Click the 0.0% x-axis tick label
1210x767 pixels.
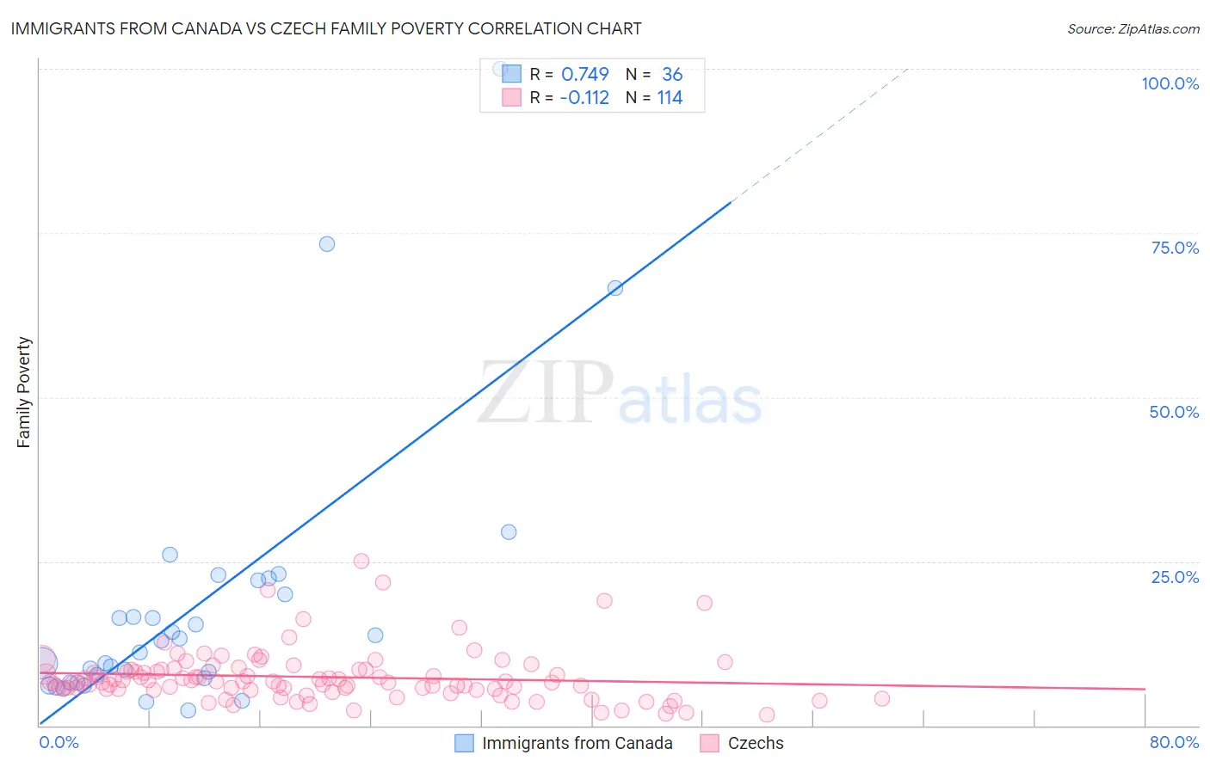pyautogui.click(x=59, y=742)
